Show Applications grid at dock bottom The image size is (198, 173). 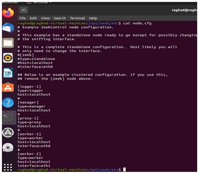pos(8,167)
